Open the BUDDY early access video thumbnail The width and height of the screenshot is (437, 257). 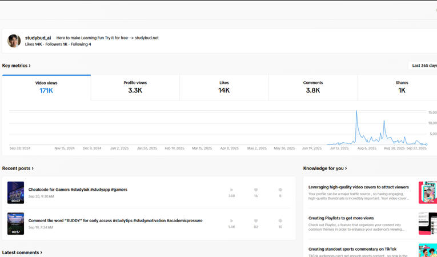pyautogui.click(x=15, y=223)
